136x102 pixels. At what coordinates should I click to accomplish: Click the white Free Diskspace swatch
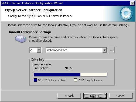75,80
